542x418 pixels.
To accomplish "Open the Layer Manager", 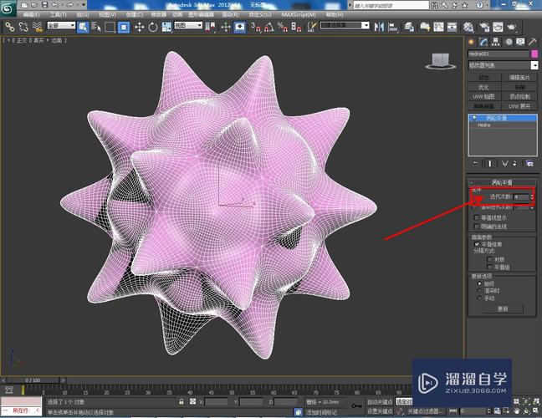I will tap(410, 27).
